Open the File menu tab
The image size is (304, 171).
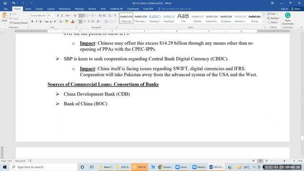pyautogui.click(x=6, y=9)
